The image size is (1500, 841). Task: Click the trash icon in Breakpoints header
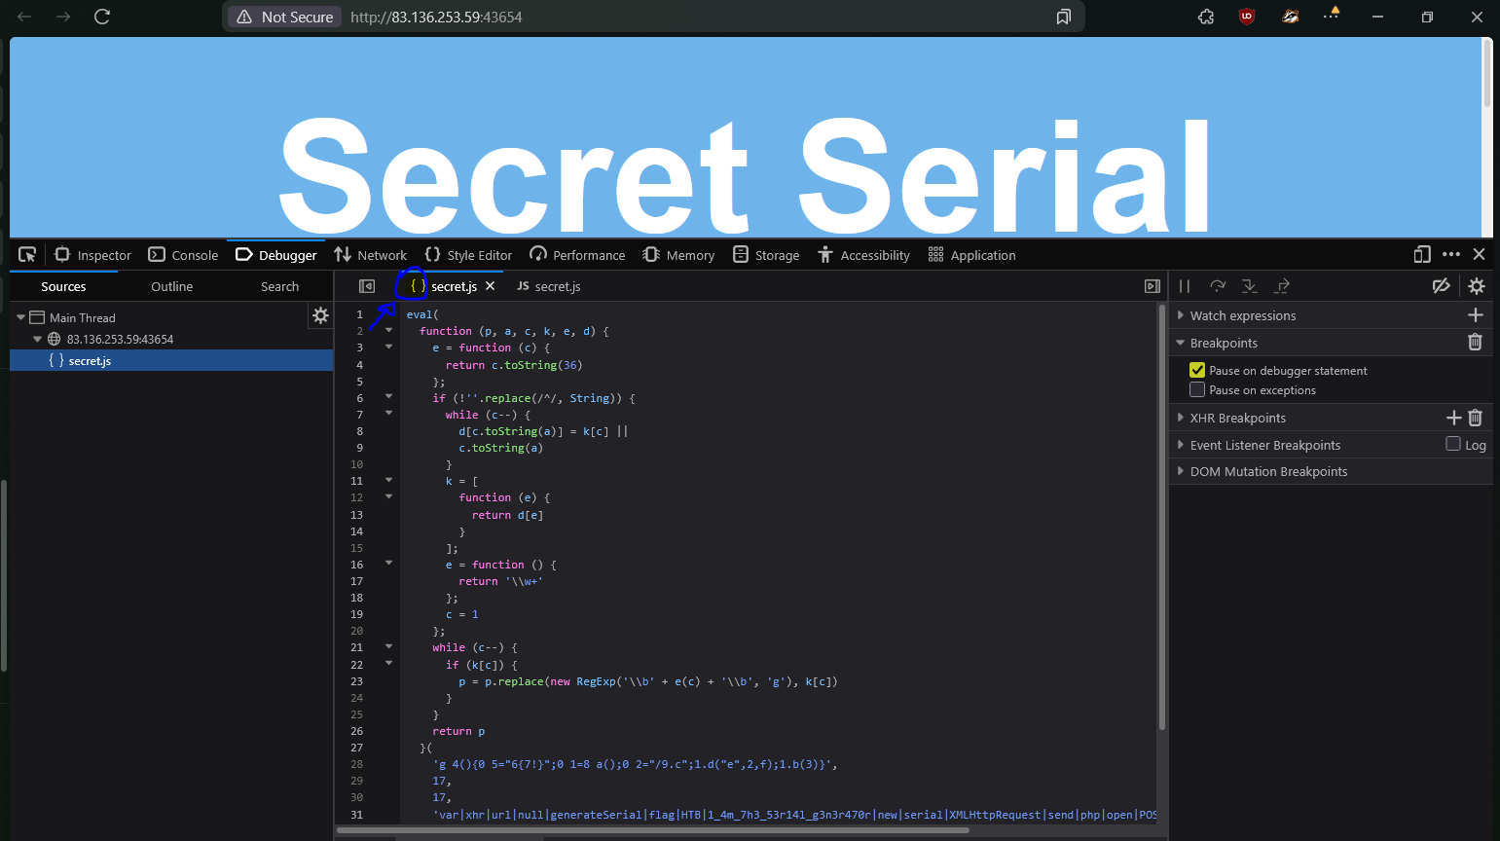point(1475,343)
